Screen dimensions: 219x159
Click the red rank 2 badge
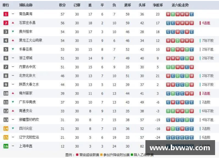[x=6, y=23]
